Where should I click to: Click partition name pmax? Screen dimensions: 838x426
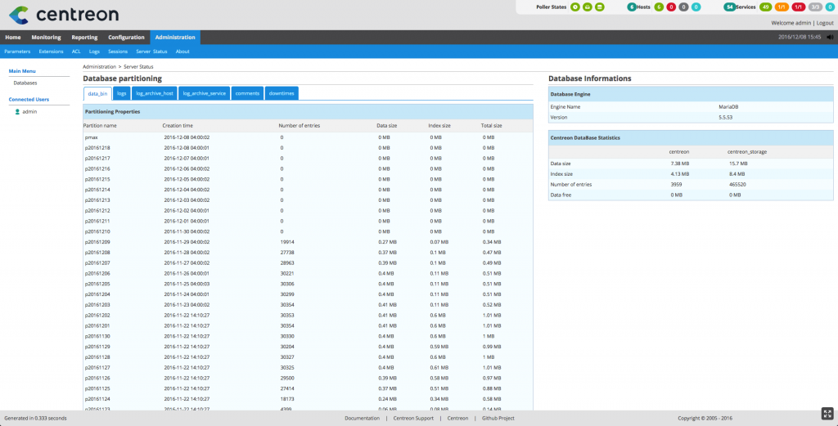point(91,137)
